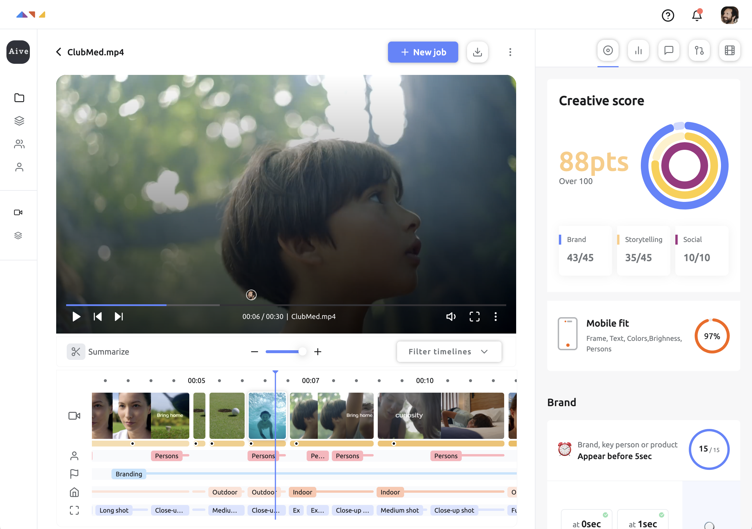Viewport: 752px width, 529px height.
Task: Play the video
Action: pyautogui.click(x=76, y=316)
